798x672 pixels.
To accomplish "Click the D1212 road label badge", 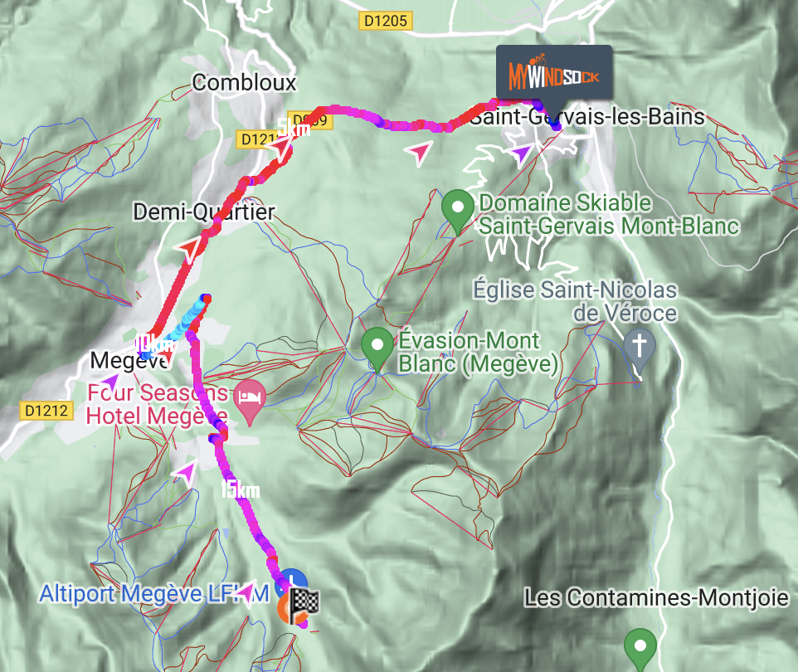I will (46, 411).
